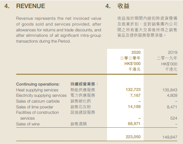
Task: Click the 68,971 wine sales value
Action: click(x=134, y=124)
